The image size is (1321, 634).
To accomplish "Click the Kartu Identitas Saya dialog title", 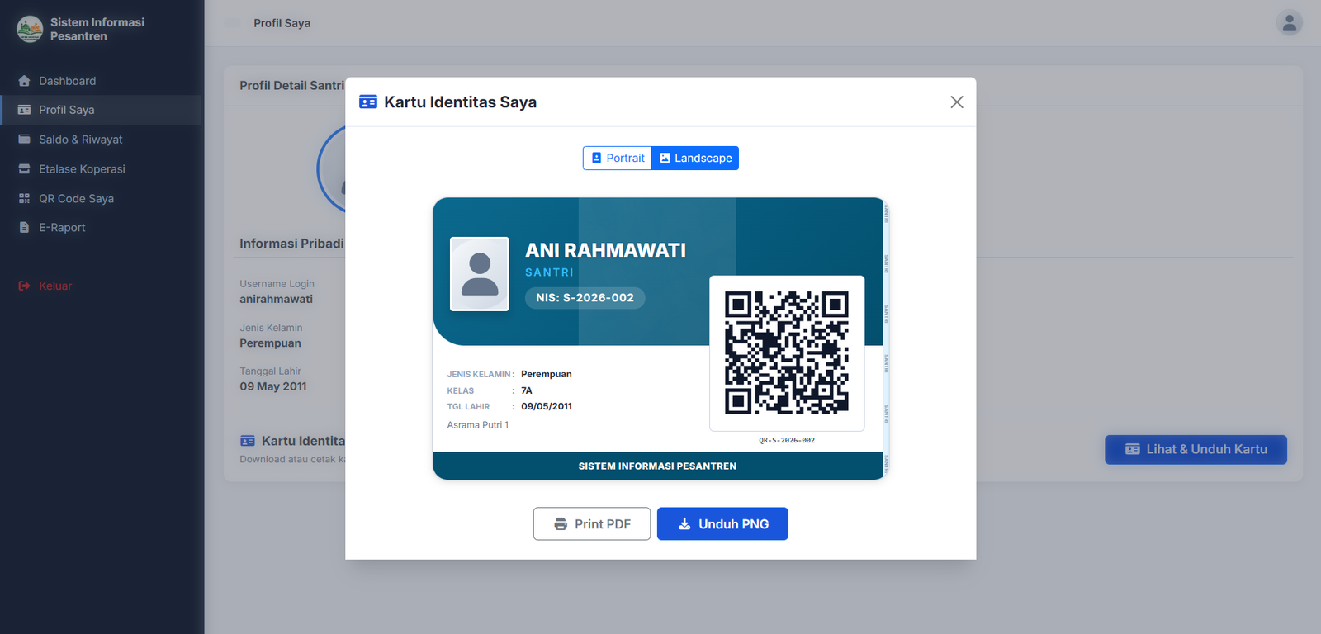I will click(x=461, y=102).
